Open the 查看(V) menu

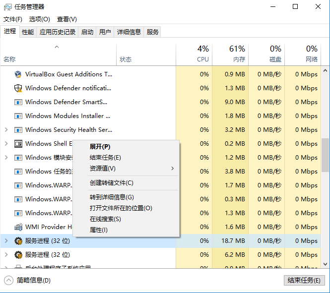[67, 19]
